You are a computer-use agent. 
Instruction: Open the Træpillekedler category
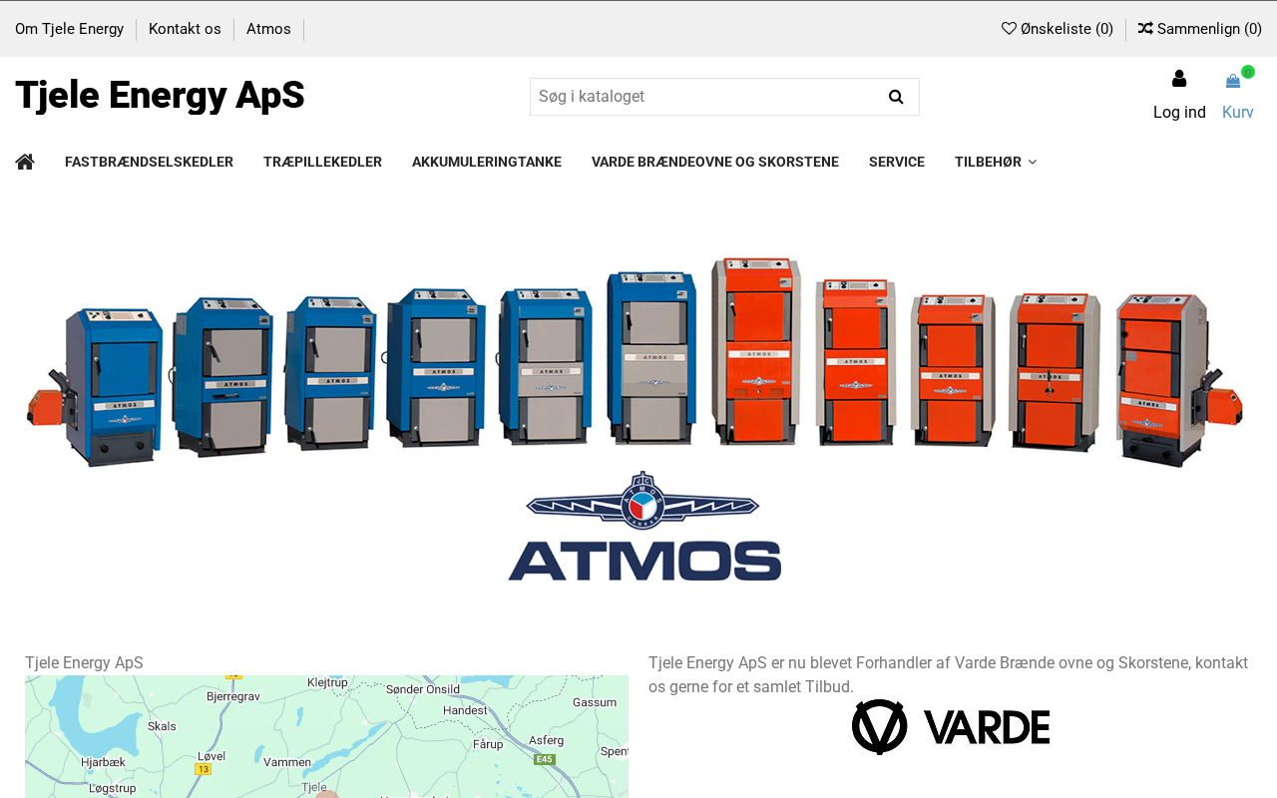click(x=322, y=162)
